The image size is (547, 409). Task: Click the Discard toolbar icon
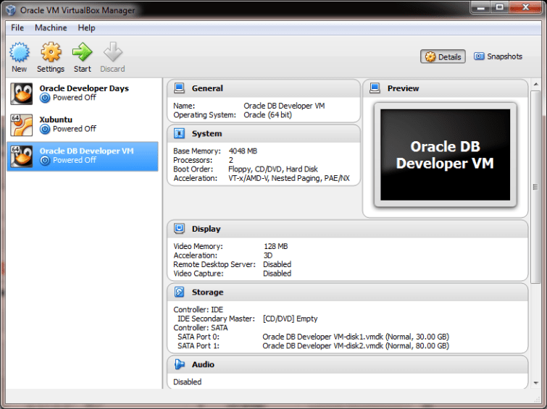[x=112, y=53]
